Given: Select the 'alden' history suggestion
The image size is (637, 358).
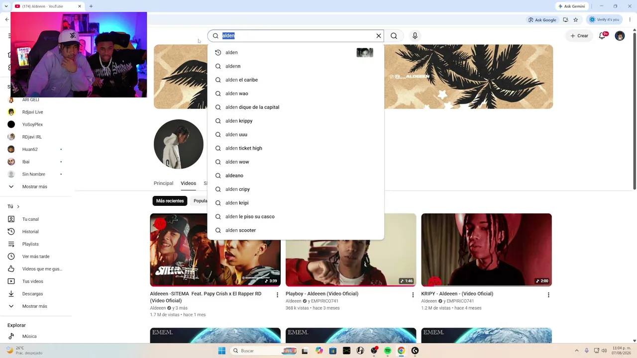Looking at the screenshot, I should click(296, 52).
